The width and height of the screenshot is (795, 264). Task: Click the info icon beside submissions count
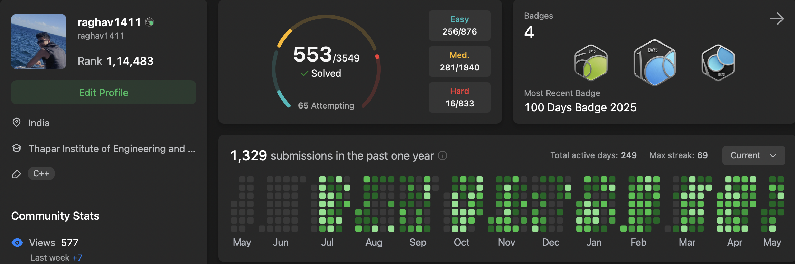[x=442, y=156]
